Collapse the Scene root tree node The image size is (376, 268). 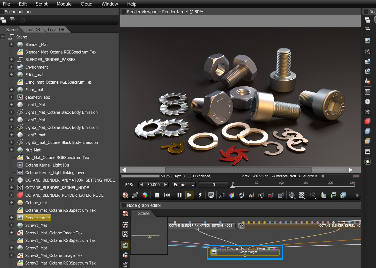tap(3, 37)
